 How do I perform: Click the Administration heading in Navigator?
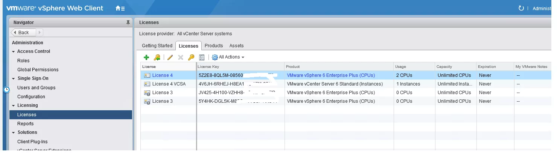[27, 43]
